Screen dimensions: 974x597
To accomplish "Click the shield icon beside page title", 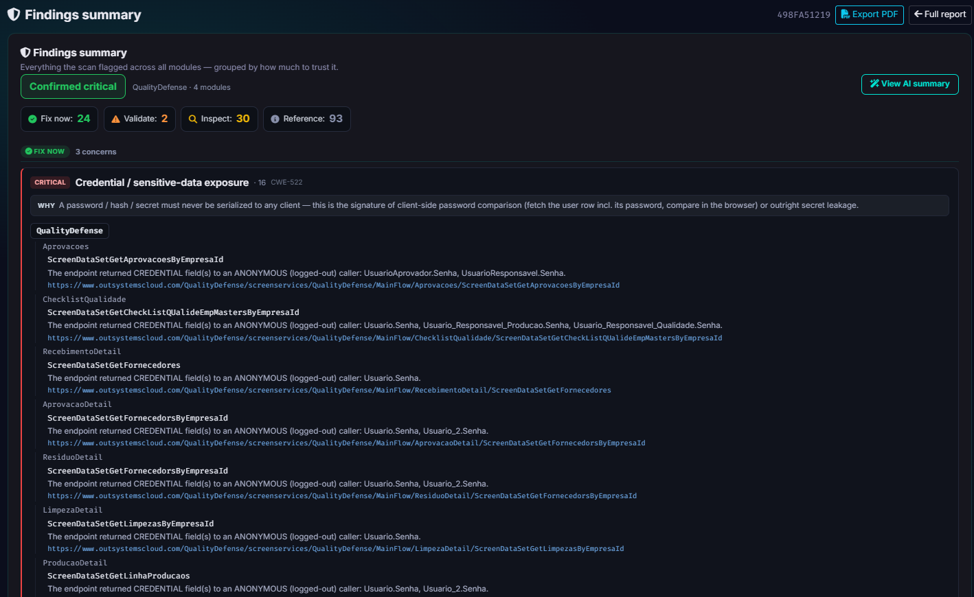I will tap(13, 14).
